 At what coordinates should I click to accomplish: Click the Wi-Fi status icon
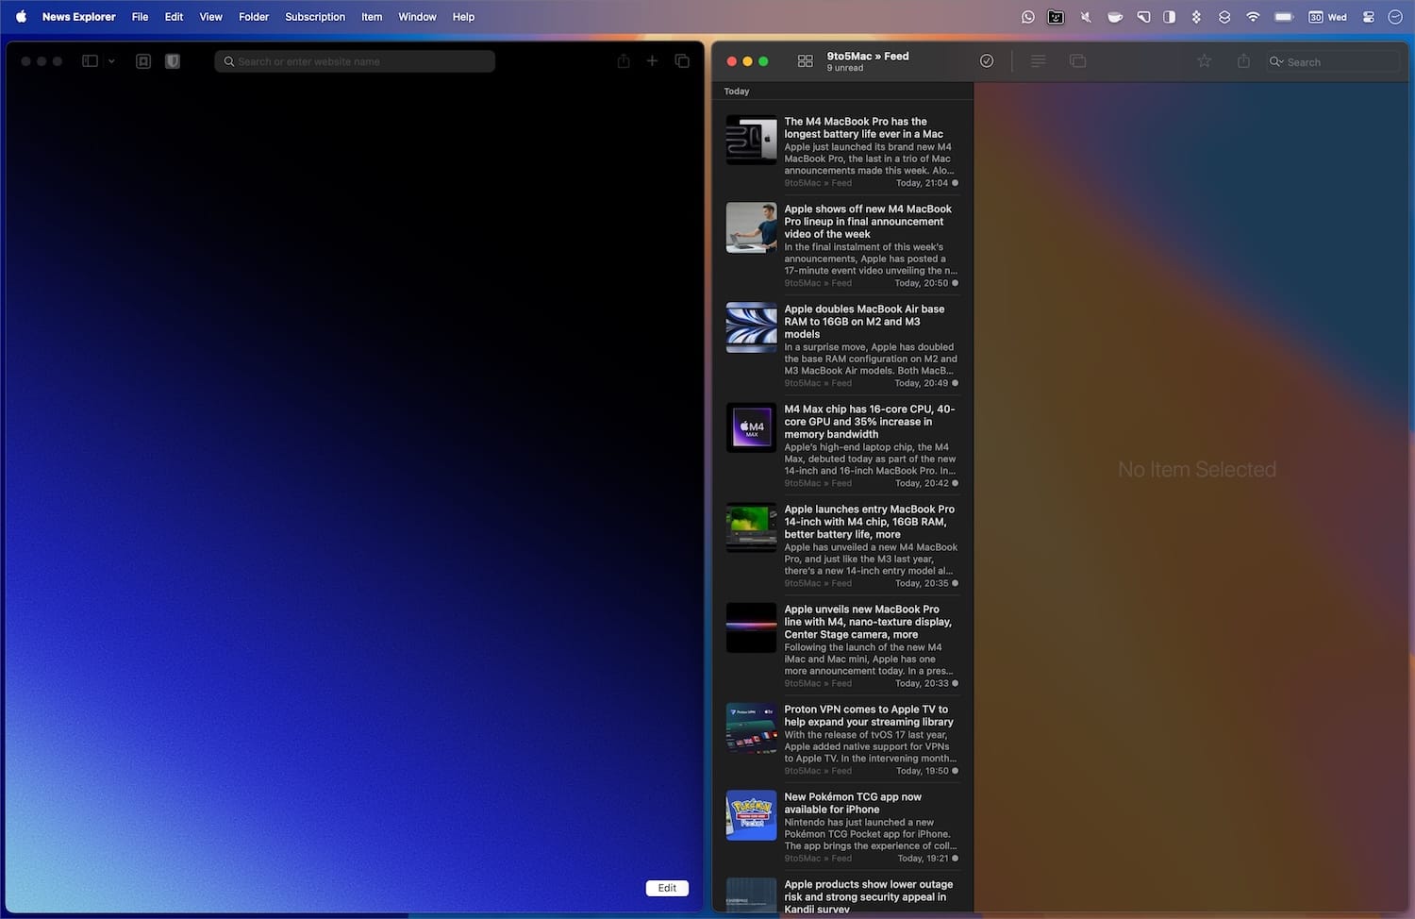click(x=1253, y=17)
